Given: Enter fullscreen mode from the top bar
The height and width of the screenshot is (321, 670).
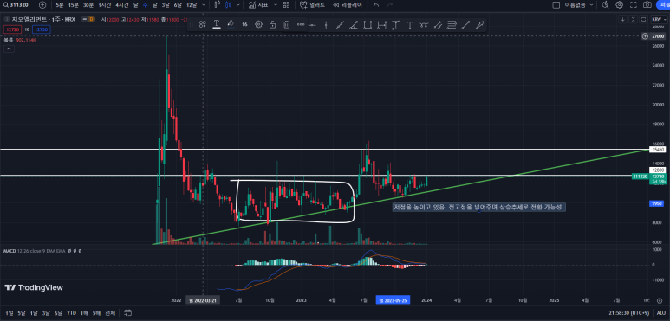Looking at the screenshot, I should (x=634, y=5).
